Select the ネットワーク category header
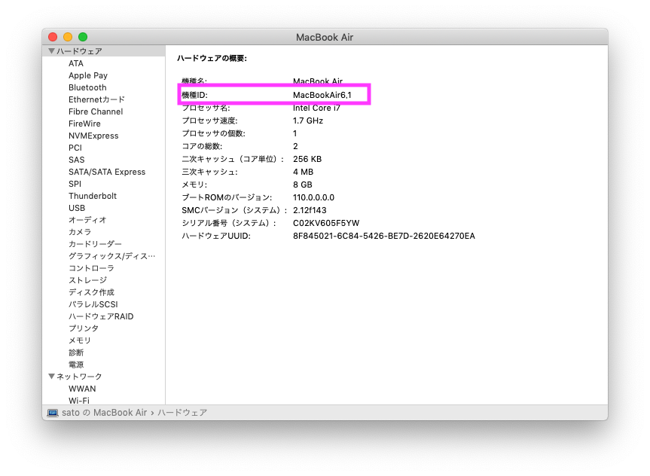This screenshot has width=650, height=476. pos(79,377)
